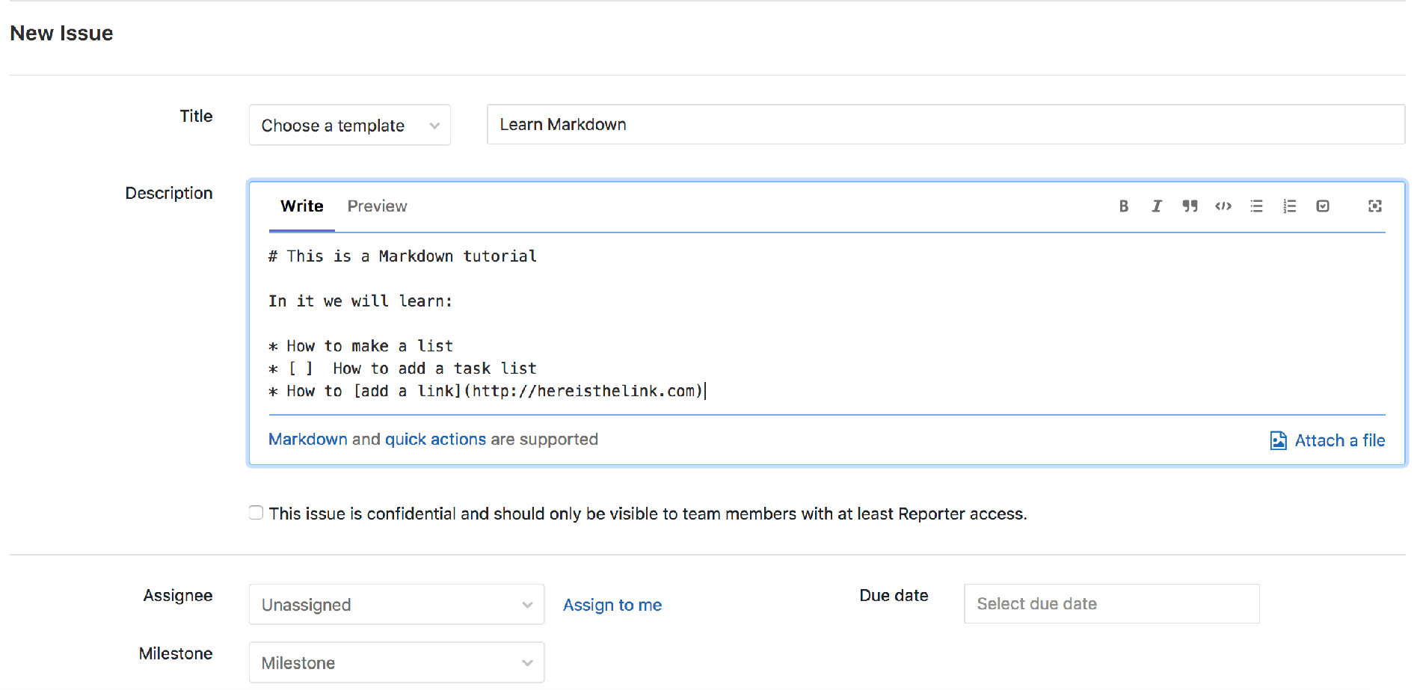Switch to the Preview tab
The image size is (1420, 690).
coord(377,206)
